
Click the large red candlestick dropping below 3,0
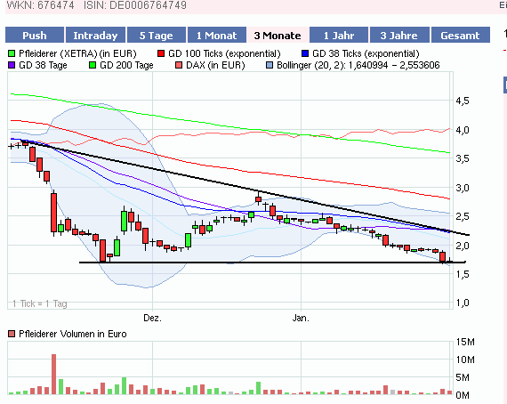click(53, 213)
